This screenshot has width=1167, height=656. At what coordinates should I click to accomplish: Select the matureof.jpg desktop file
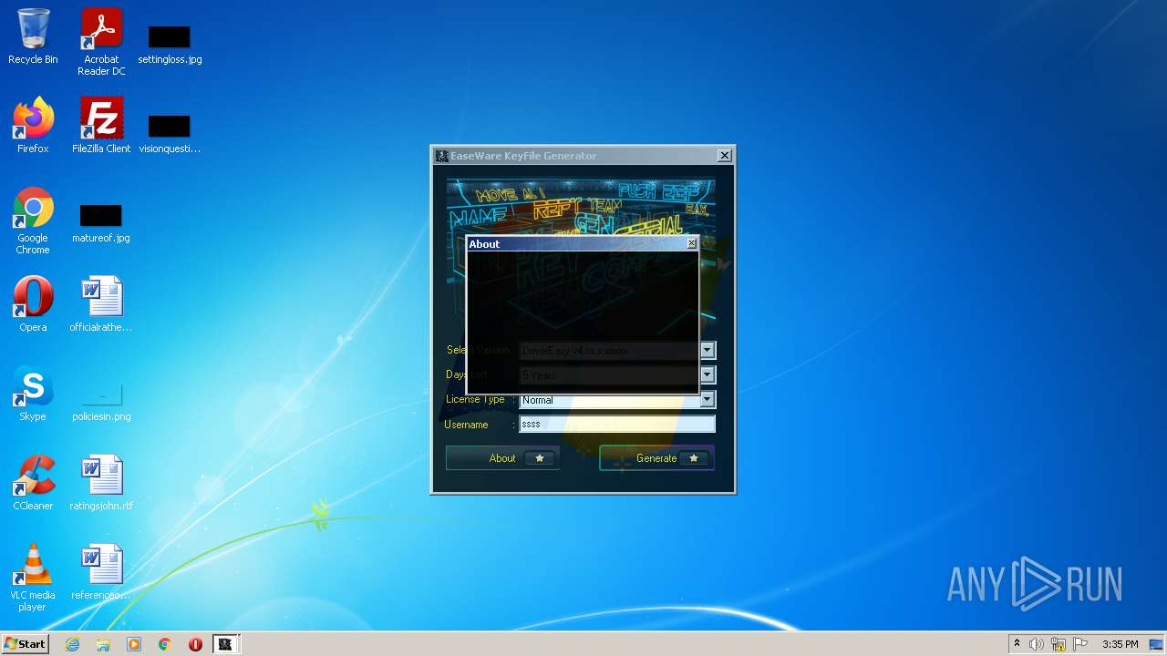click(x=101, y=221)
